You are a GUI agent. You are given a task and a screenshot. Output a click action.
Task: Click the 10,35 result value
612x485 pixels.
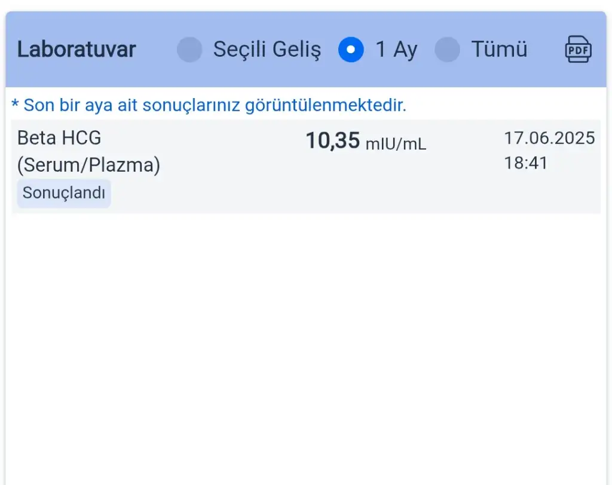333,141
